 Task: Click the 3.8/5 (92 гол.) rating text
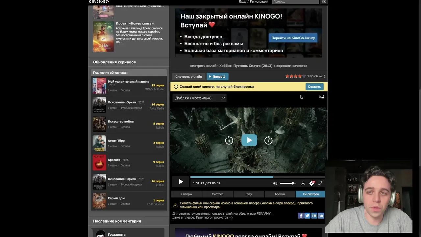(316, 76)
